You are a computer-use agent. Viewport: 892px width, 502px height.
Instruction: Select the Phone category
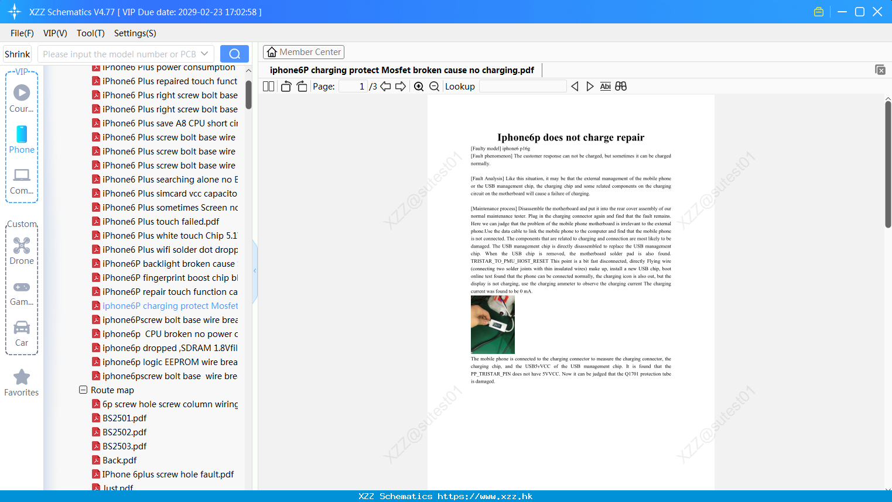[22, 139]
